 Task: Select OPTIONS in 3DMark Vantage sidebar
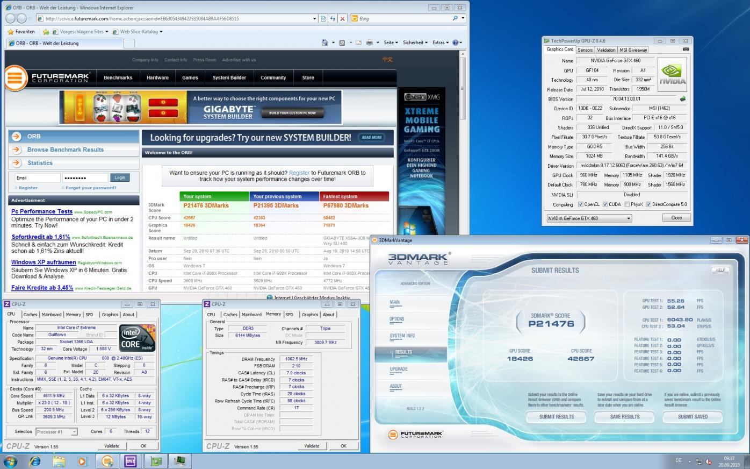tap(396, 319)
